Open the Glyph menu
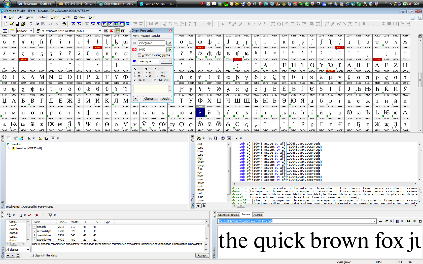 [55, 17]
